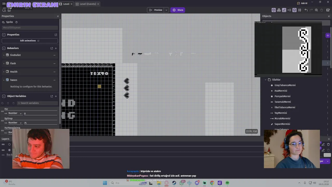Viewport: 332px width, 187px height.
Task: Open Behaviors in a separate dialog
Action: [52, 48]
